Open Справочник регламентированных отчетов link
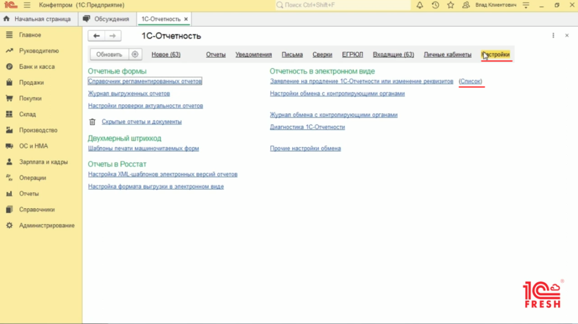 click(145, 81)
